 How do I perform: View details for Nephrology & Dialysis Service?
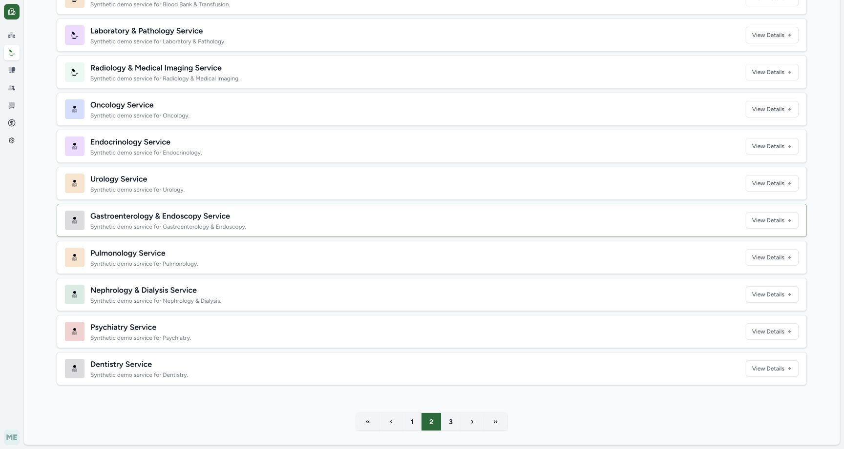(x=772, y=294)
